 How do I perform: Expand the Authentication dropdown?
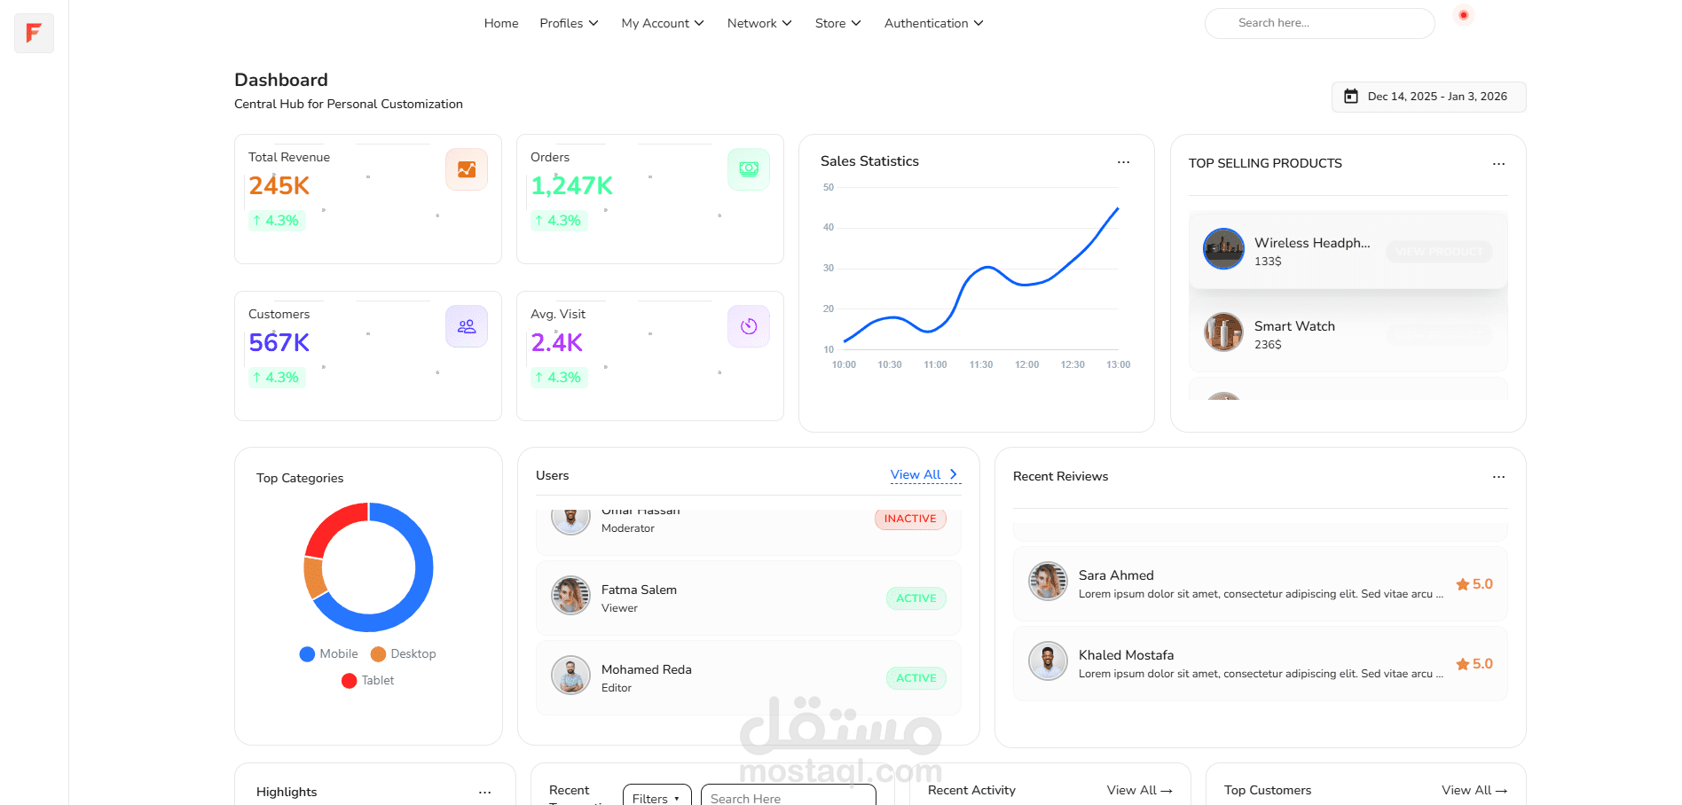(x=934, y=23)
